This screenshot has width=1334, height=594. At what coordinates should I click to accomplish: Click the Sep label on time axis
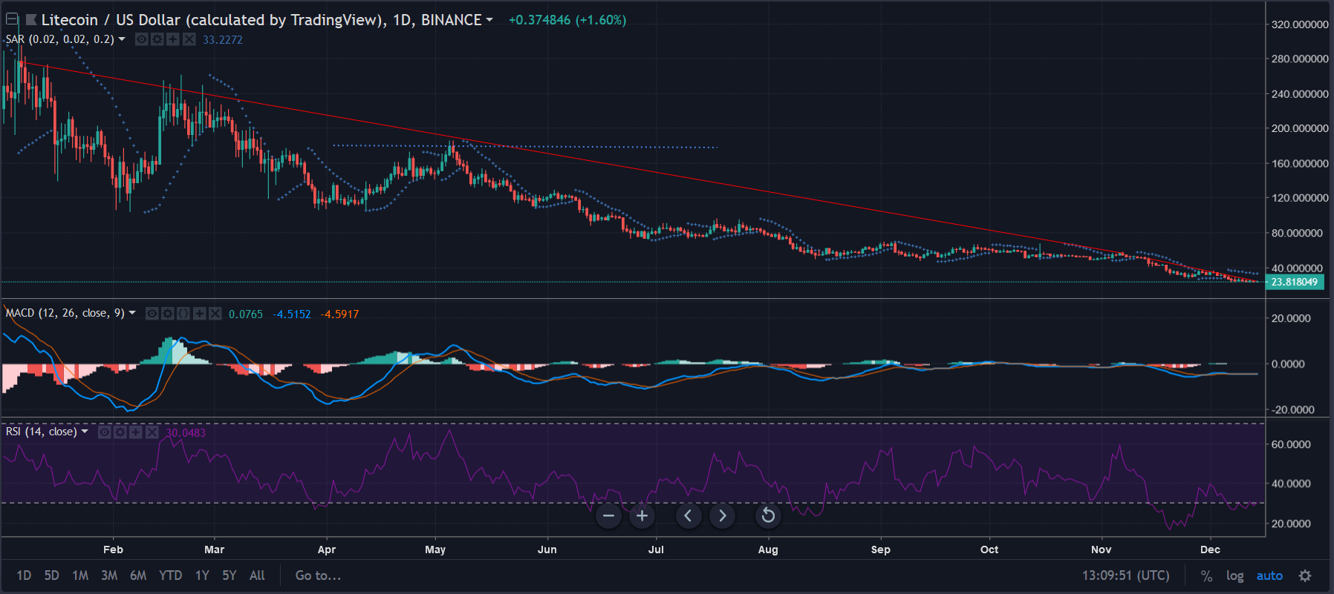(x=881, y=550)
